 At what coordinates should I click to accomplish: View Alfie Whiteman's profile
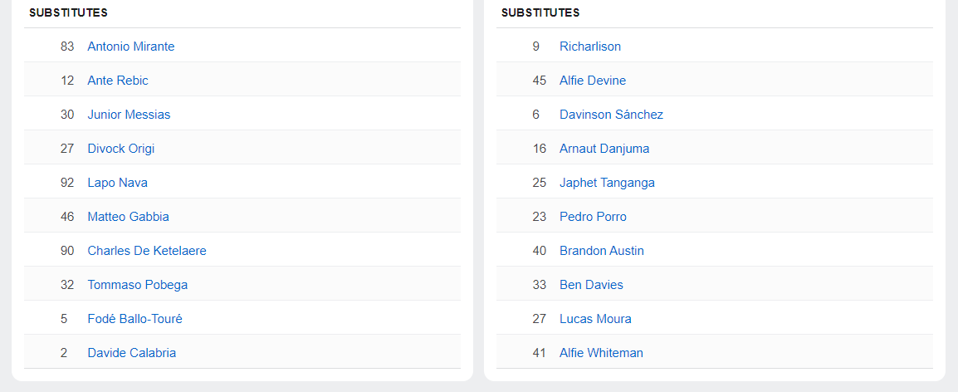601,353
